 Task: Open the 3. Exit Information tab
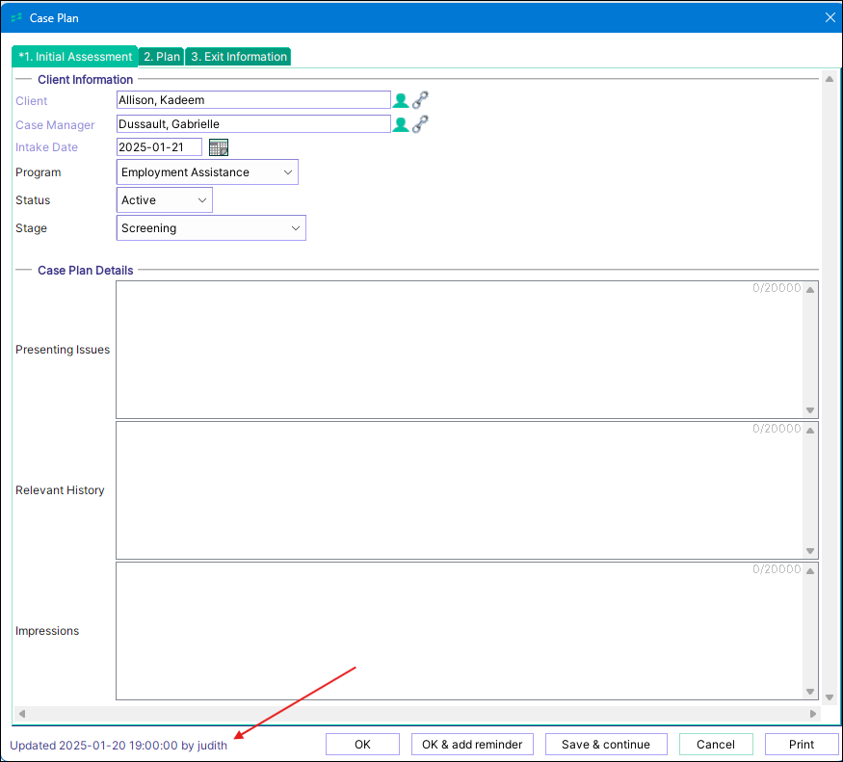point(238,57)
